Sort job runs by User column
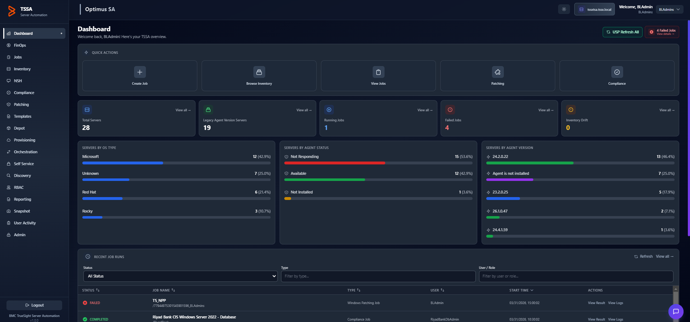This screenshot has width=690, height=322. [437, 290]
